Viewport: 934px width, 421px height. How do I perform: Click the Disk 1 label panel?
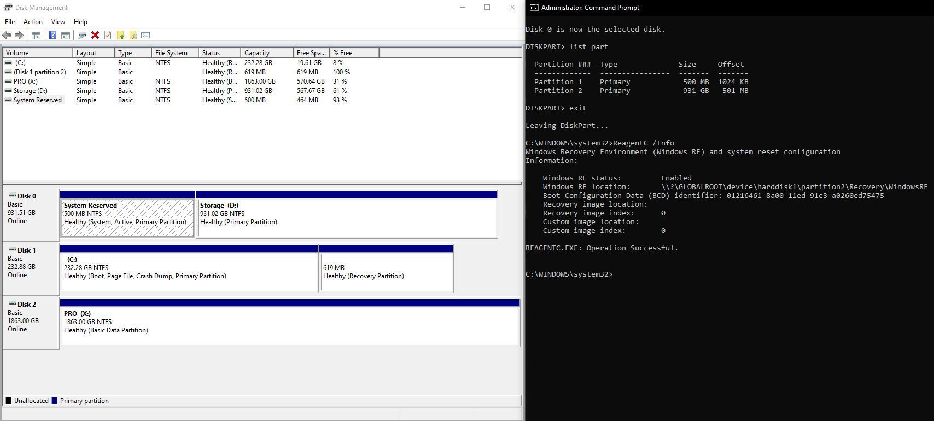point(31,268)
